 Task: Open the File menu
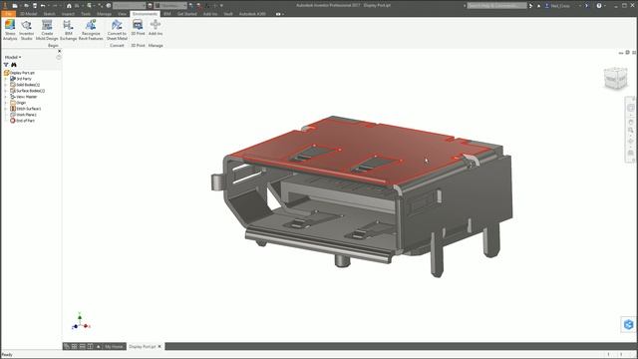point(8,14)
